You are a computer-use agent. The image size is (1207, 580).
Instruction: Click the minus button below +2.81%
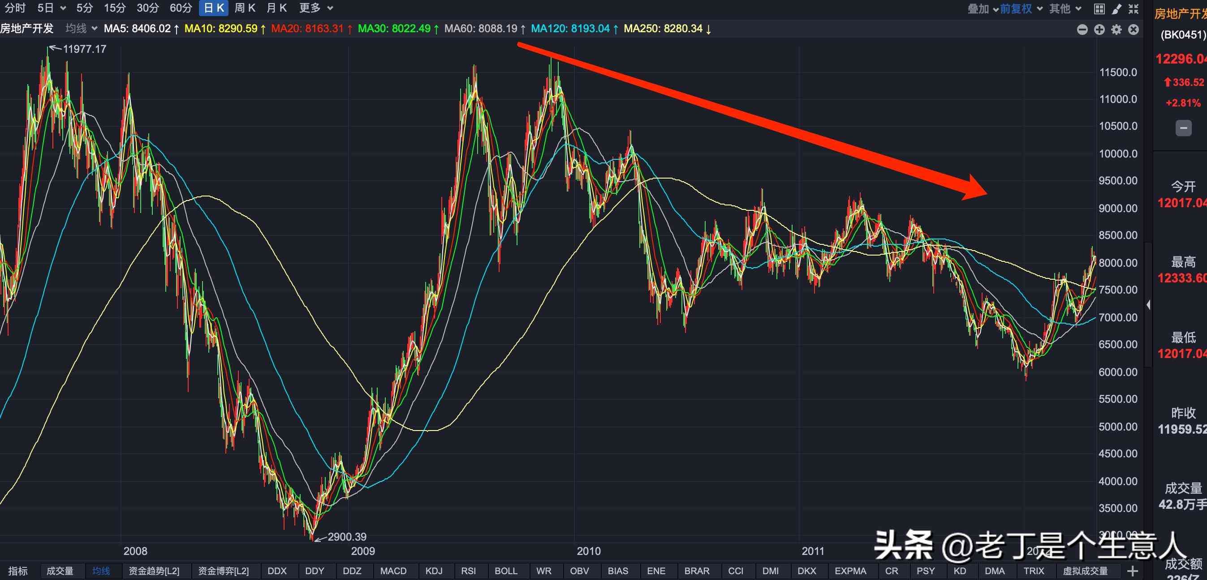[1184, 128]
